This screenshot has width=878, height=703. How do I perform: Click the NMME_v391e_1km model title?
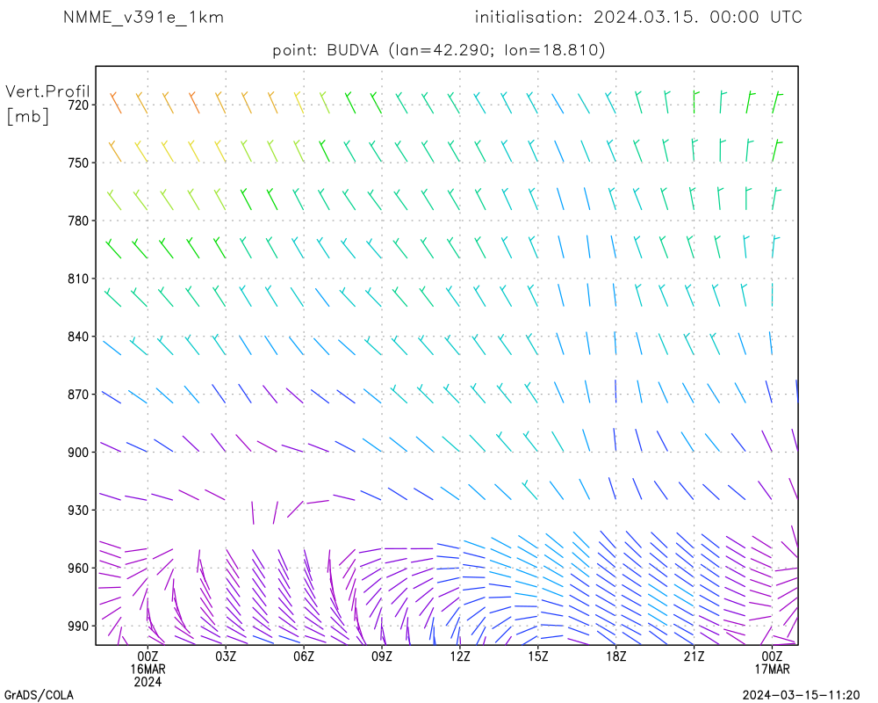[143, 18]
